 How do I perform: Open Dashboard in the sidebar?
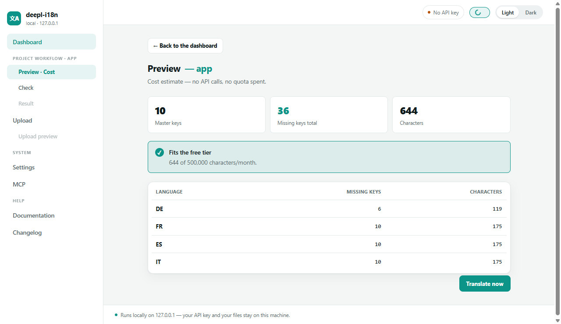[51, 42]
